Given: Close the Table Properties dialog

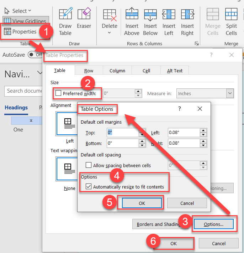Looking at the screenshot, I should (x=232, y=55).
